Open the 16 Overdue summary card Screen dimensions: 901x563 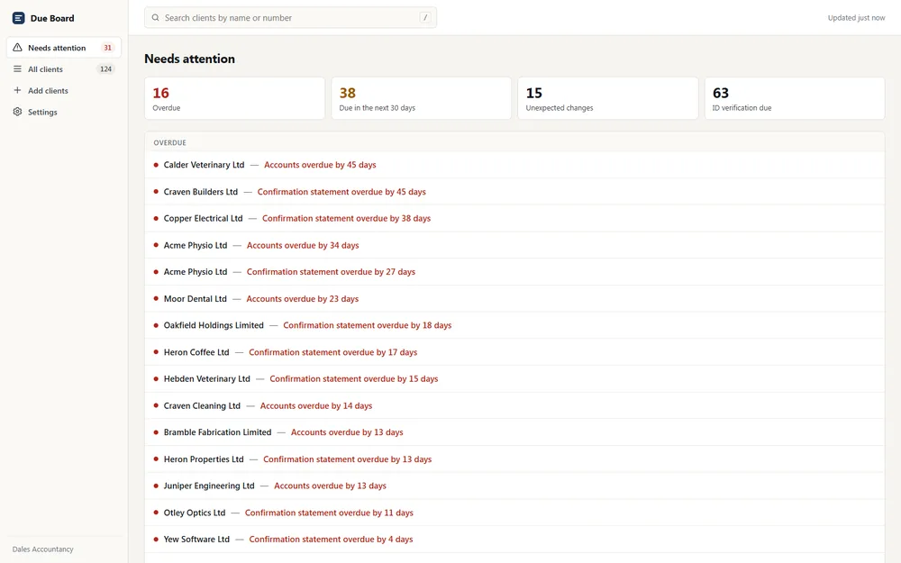(234, 98)
